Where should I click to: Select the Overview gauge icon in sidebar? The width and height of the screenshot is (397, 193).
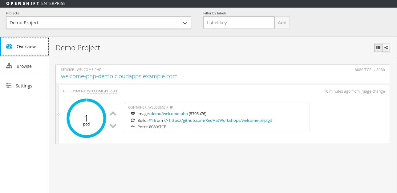pyautogui.click(x=9, y=46)
